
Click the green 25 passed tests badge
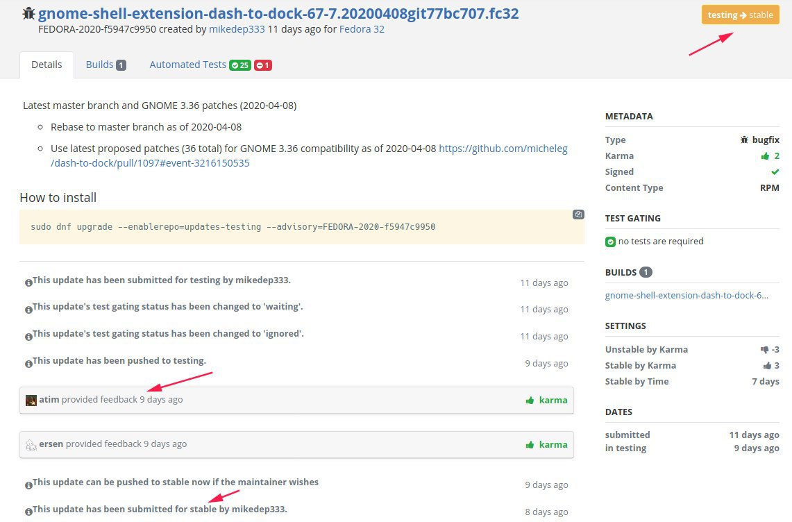pos(240,65)
